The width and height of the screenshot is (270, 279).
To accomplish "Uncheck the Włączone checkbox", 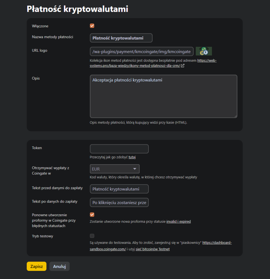I will pyautogui.click(x=92, y=26).
